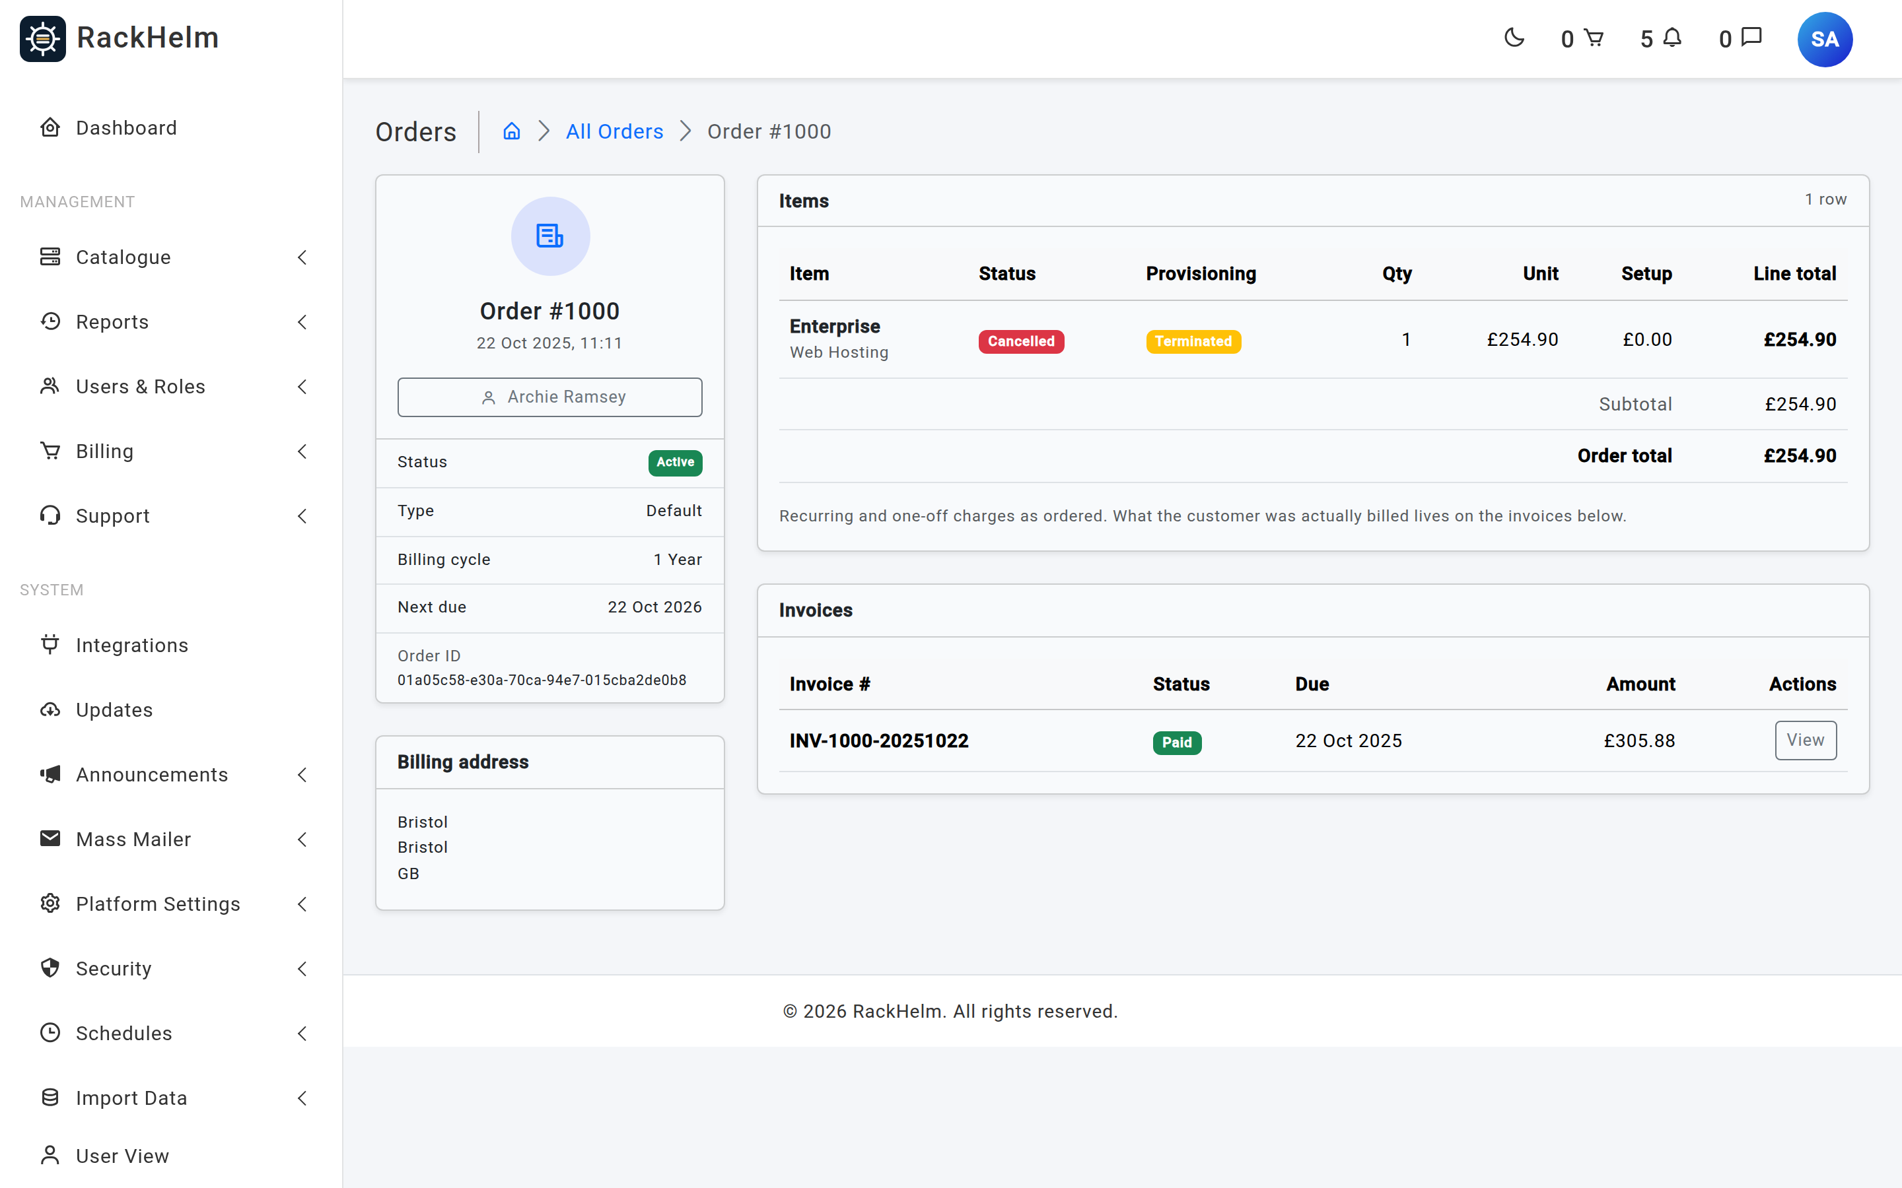Expand the Schedules menu chevron
Screen dimensions: 1902x1188
[302, 1033]
